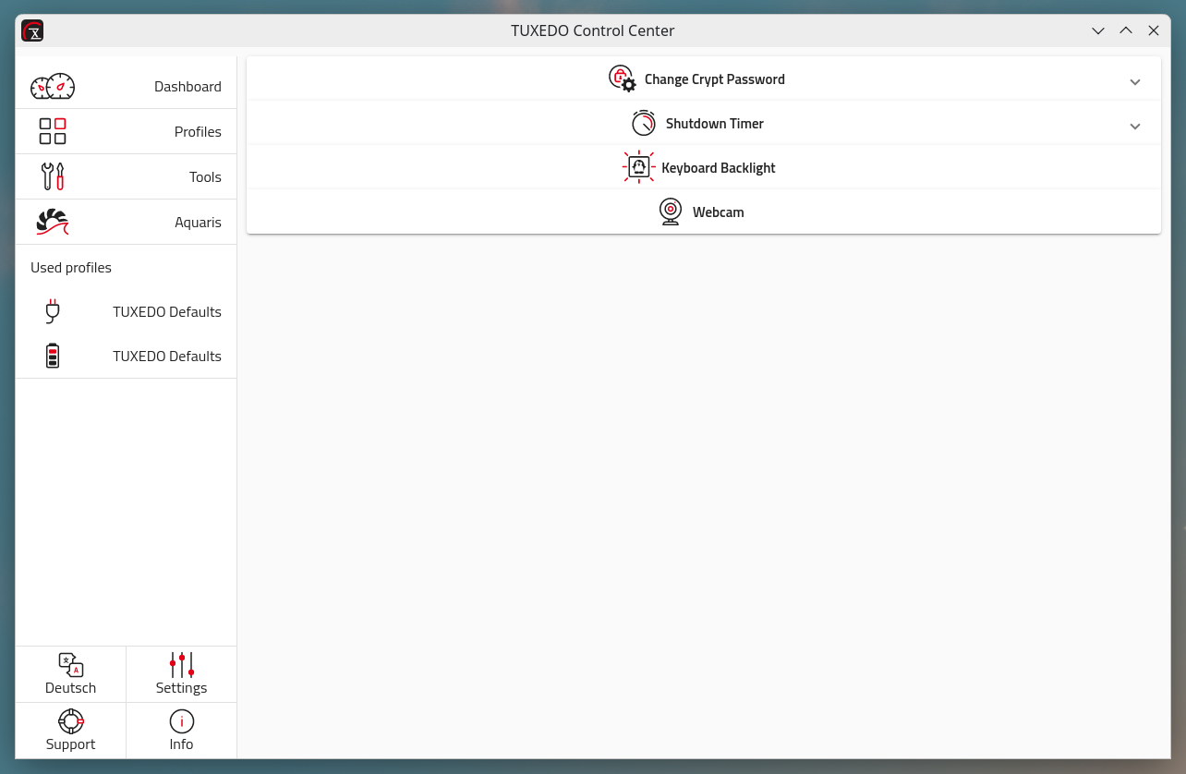Click the Keyboard Backlight icon
Screen dimensions: 1186x774
(638, 167)
